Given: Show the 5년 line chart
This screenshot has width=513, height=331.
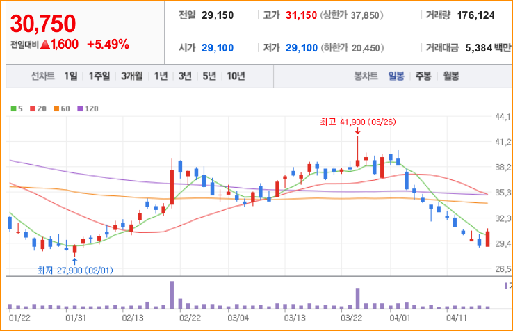Looking at the screenshot, I should coord(209,76).
